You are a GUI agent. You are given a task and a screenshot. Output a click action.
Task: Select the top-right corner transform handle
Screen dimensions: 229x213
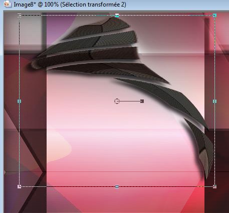[x=214, y=16]
